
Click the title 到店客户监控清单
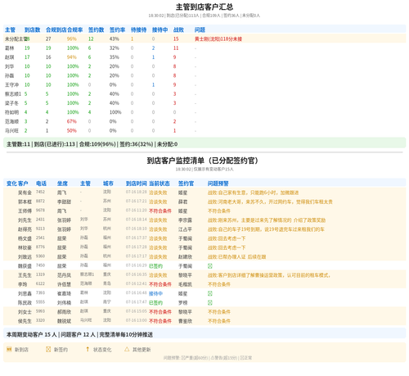[203, 161]
